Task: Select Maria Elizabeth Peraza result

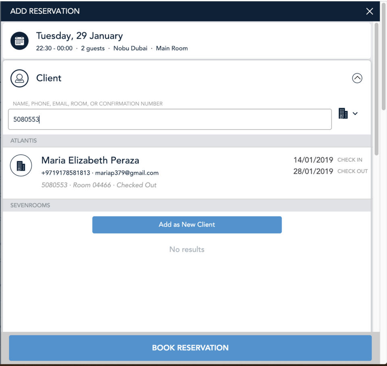Action: (187, 173)
